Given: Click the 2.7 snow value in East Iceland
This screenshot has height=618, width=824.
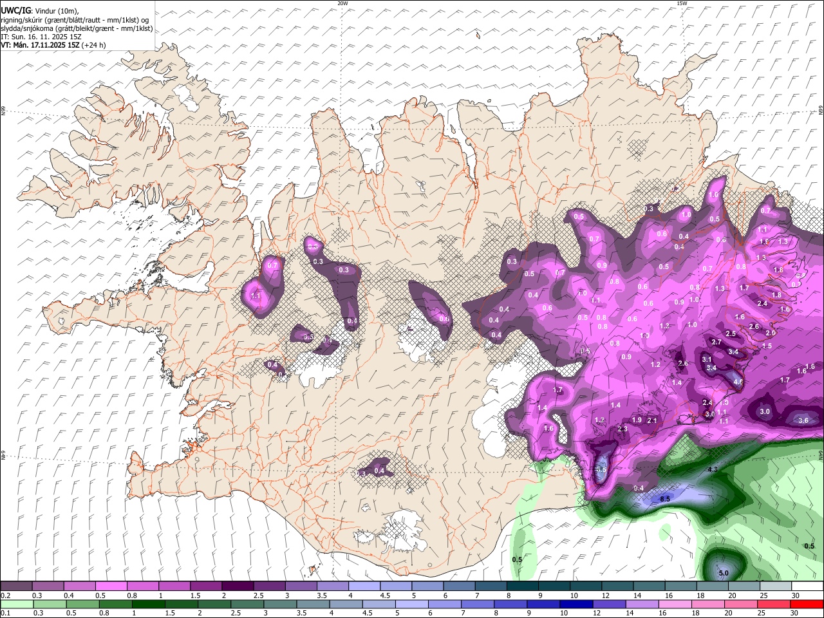Looking at the screenshot, I should point(716,342).
